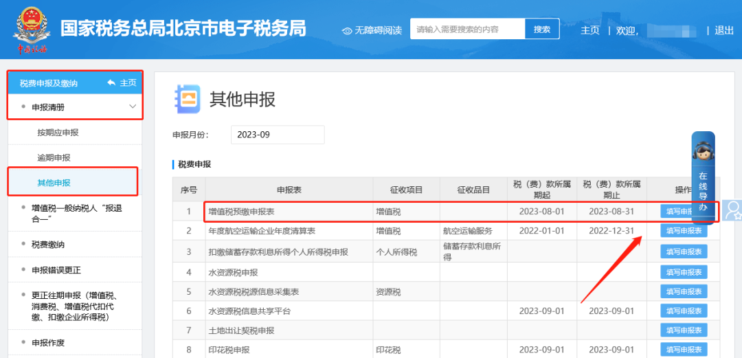The width and height of the screenshot is (742, 358).
Task: Open the 在线导办 assistant widget
Action: point(702,177)
